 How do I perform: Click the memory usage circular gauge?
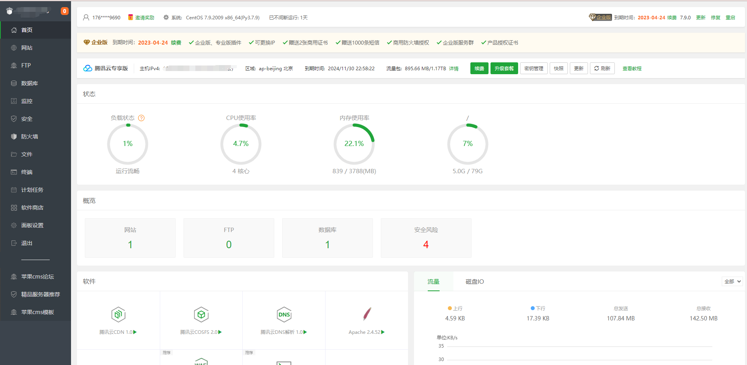point(354,144)
